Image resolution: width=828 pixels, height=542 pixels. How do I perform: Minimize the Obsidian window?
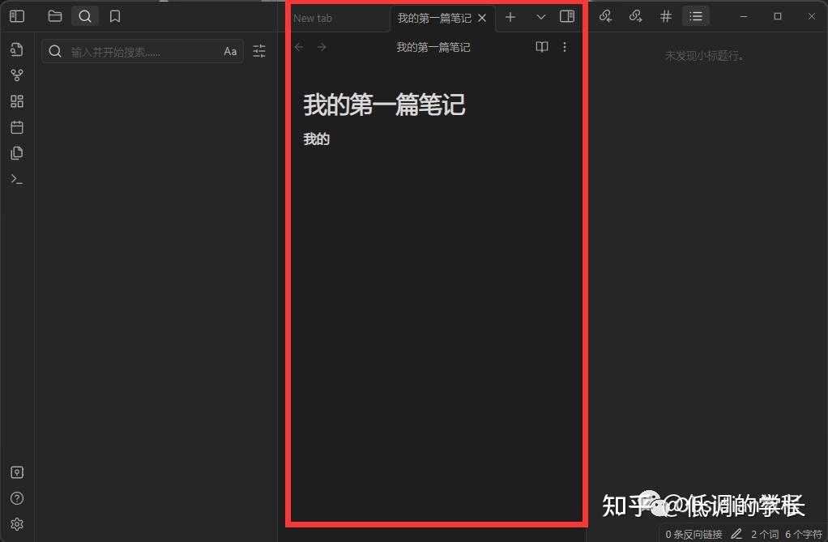[744, 16]
